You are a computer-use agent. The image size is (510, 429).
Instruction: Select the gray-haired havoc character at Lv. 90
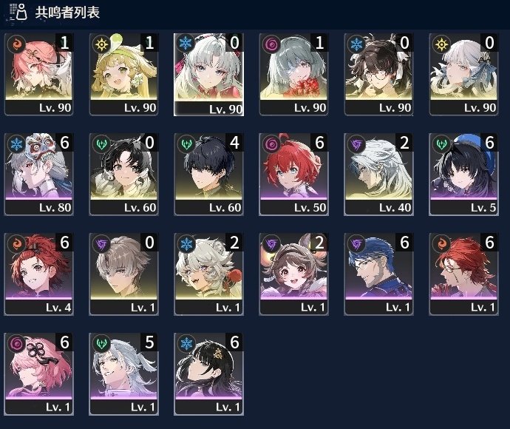[293, 74]
